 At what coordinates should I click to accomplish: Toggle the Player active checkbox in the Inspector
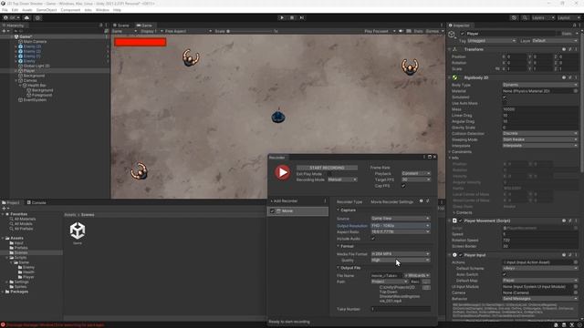tap(463, 34)
